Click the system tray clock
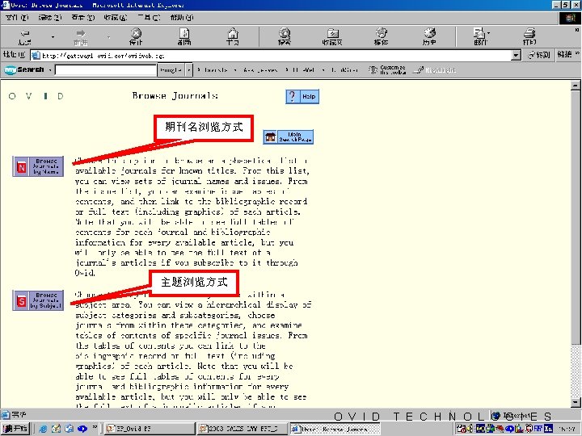This screenshot has height=436, width=582. coord(567,429)
